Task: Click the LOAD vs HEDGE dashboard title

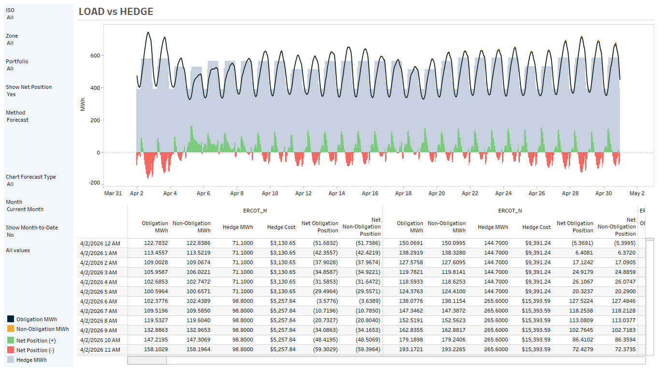Action: pyautogui.click(x=116, y=12)
